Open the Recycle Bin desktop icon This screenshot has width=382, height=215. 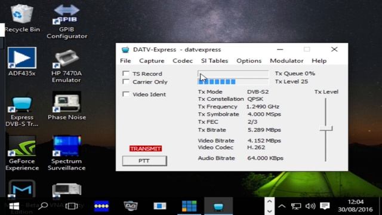click(22, 18)
